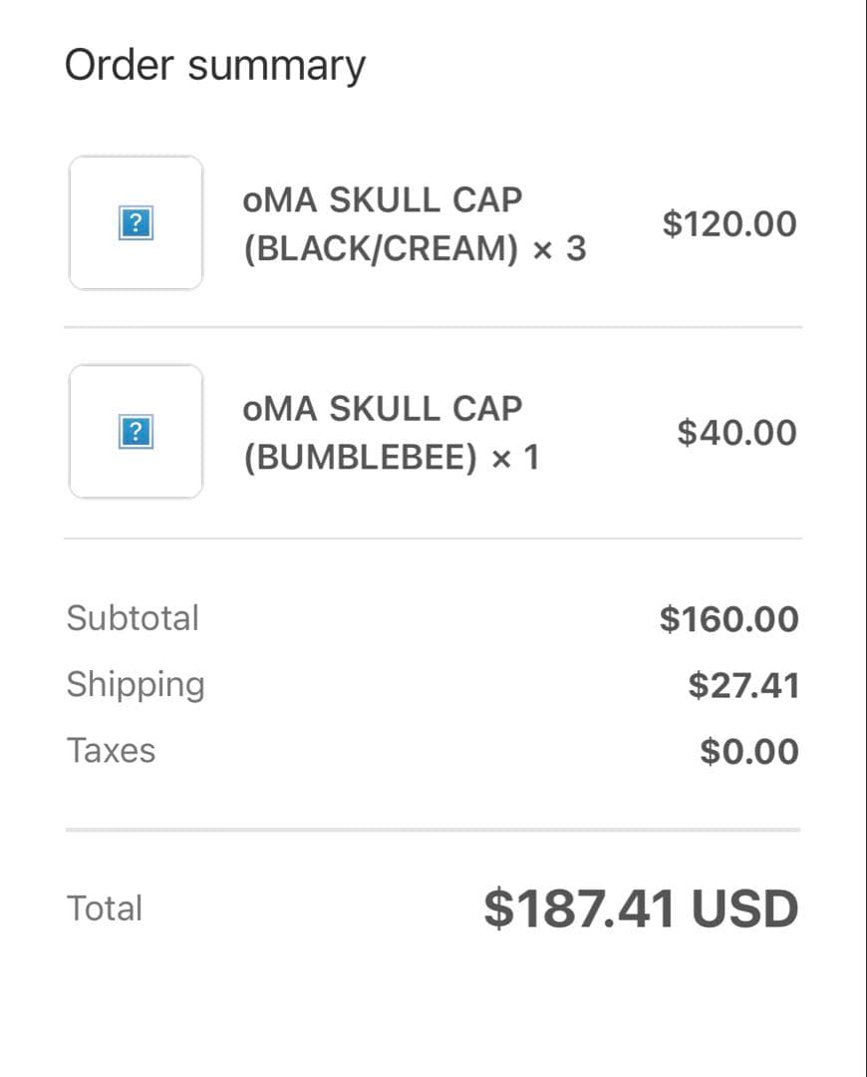Image resolution: width=867 pixels, height=1077 pixels.
Task: Click the oMA SKULL CAP (BLACK/CREAM) product name
Action: tap(382, 201)
